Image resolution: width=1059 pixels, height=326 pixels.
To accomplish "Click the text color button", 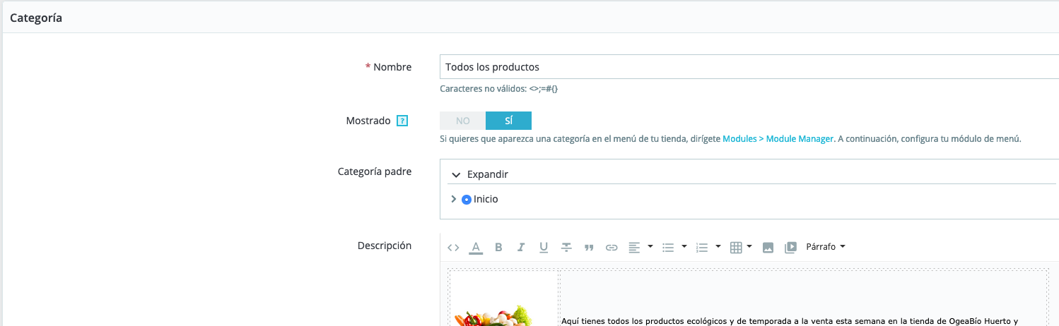I will coord(476,248).
